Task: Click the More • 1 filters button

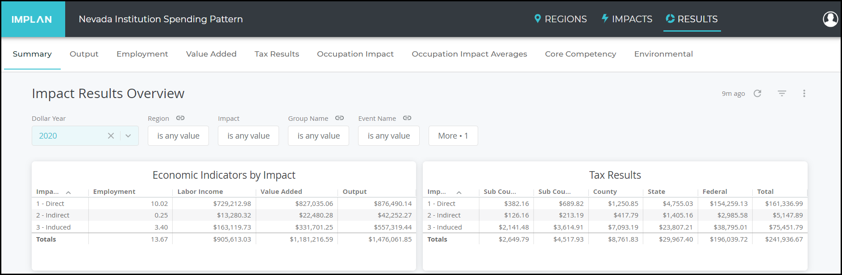Action: [x=453, y=136]
